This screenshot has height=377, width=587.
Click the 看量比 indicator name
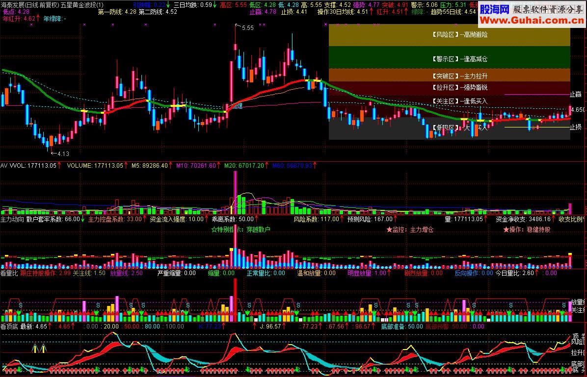pyautogui.click(x=9, y=273)
